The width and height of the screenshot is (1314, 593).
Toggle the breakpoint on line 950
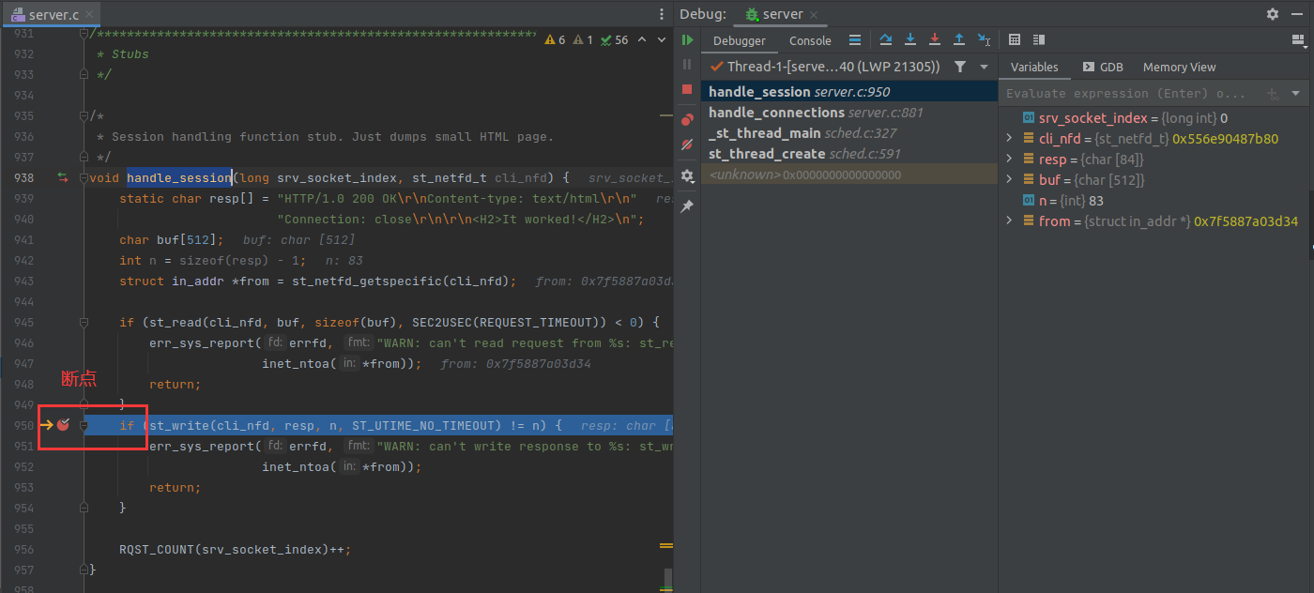(x=63, y=424)
